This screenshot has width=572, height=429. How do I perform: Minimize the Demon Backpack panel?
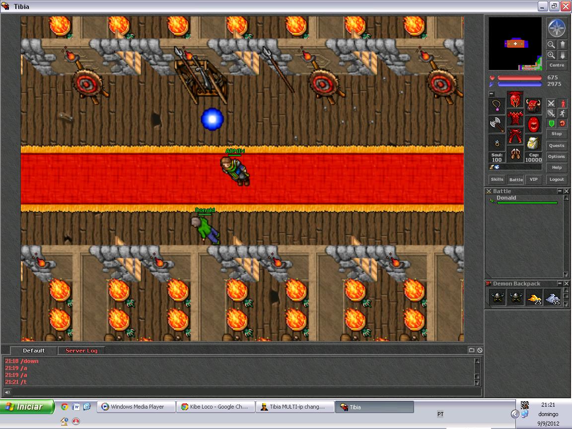click(559, 284)
